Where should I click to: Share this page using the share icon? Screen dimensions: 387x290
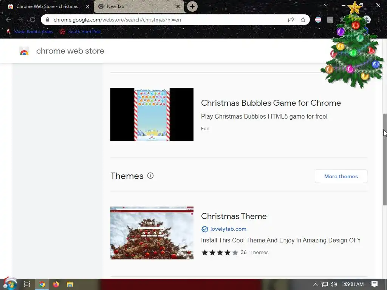[291, 20]
